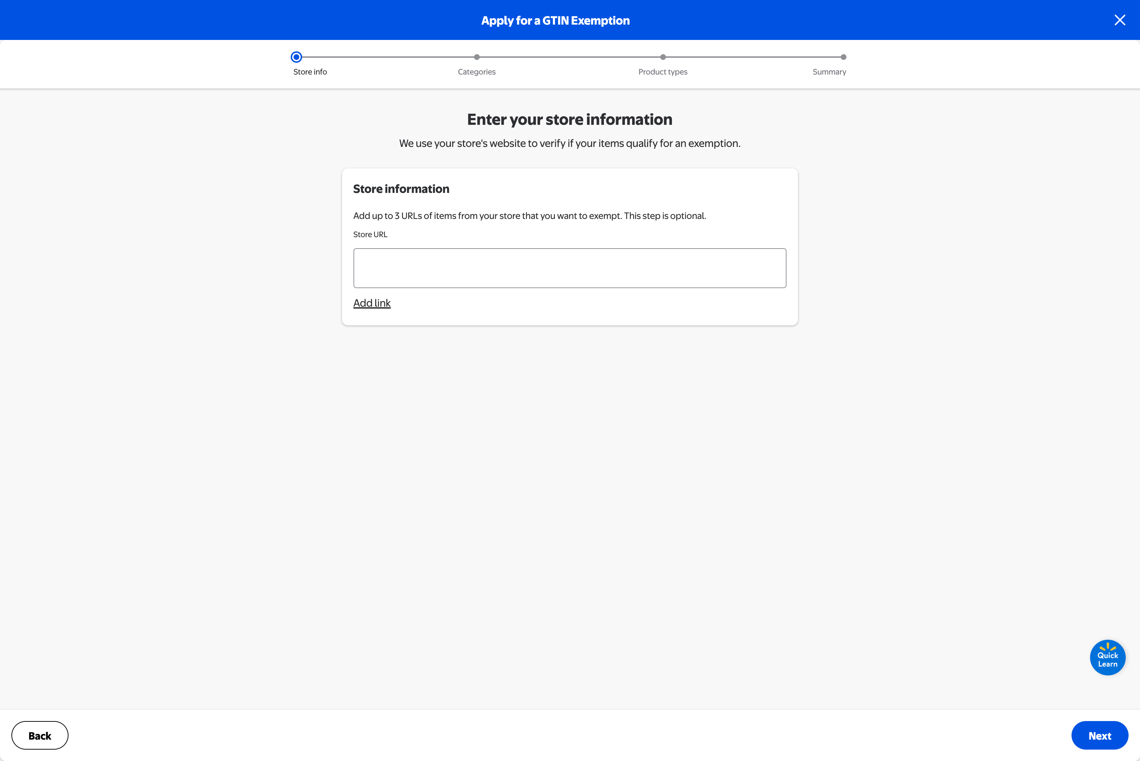Click the Summary step label
The height and width of the screenshot is (761, 1140).
829,72
